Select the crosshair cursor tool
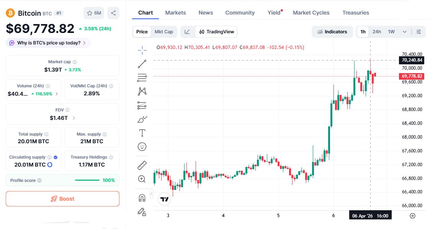The image size is (430, 229). tap(142, 50)
